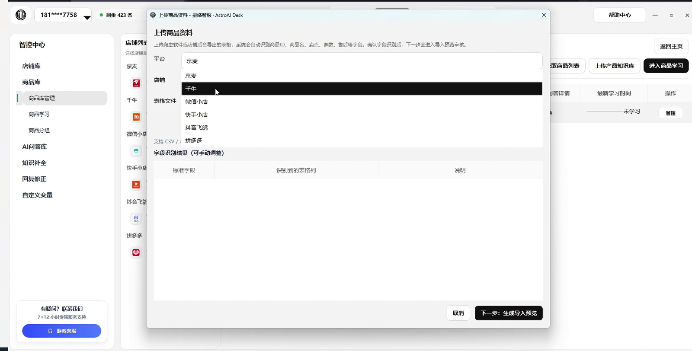Click the 表格文件 label in the upload dialog
Viewport: 692px width, 351px height.
tap(165, 101)
